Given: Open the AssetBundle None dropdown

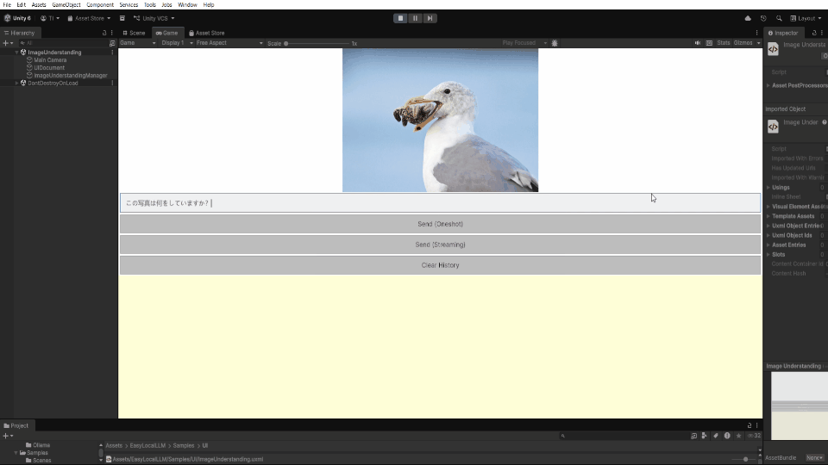Looking at the screenshot, I should [x=814, y=457].
